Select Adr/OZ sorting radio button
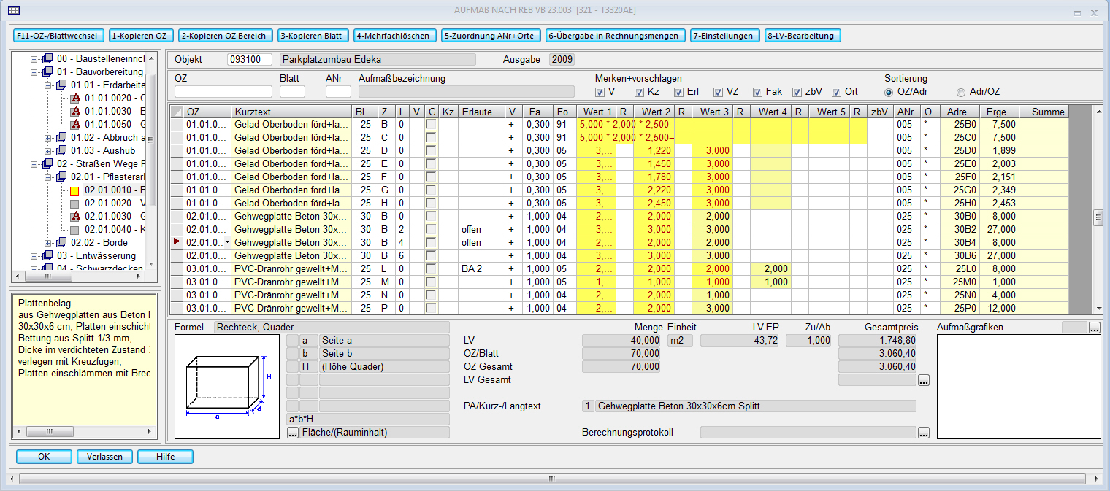1110x491 pixels. pyautogui.click(x=962, y=92)
